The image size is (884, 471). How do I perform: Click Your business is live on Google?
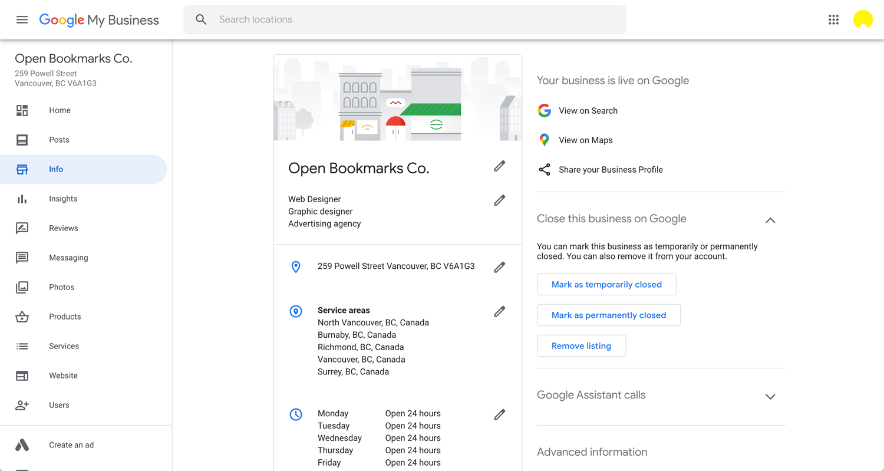click(613, 81)
